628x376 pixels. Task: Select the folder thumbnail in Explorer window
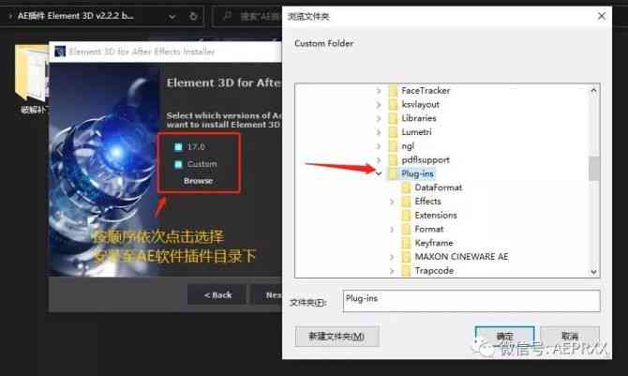[32, 72]
